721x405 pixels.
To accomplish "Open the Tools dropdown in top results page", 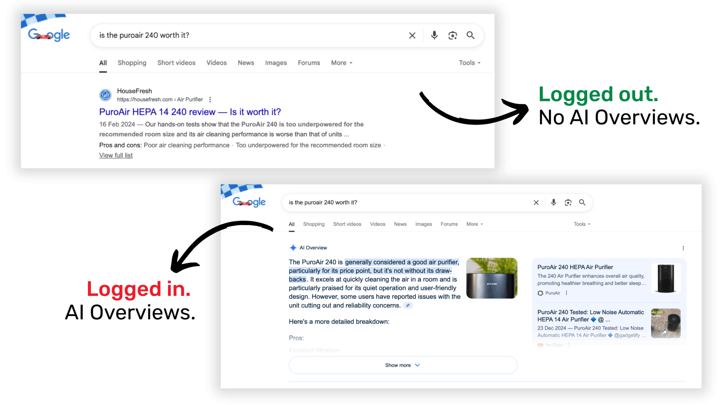I will click(x=469, y=63).
